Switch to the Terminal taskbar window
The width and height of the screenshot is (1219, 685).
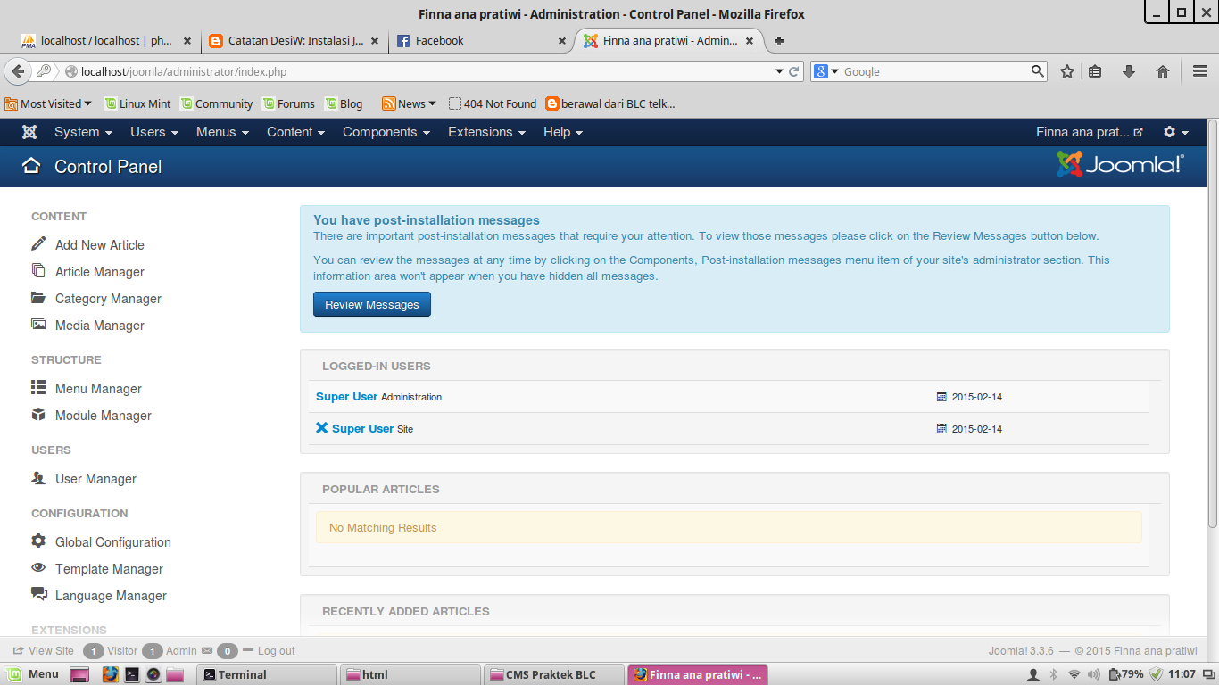tap(265, 674)
